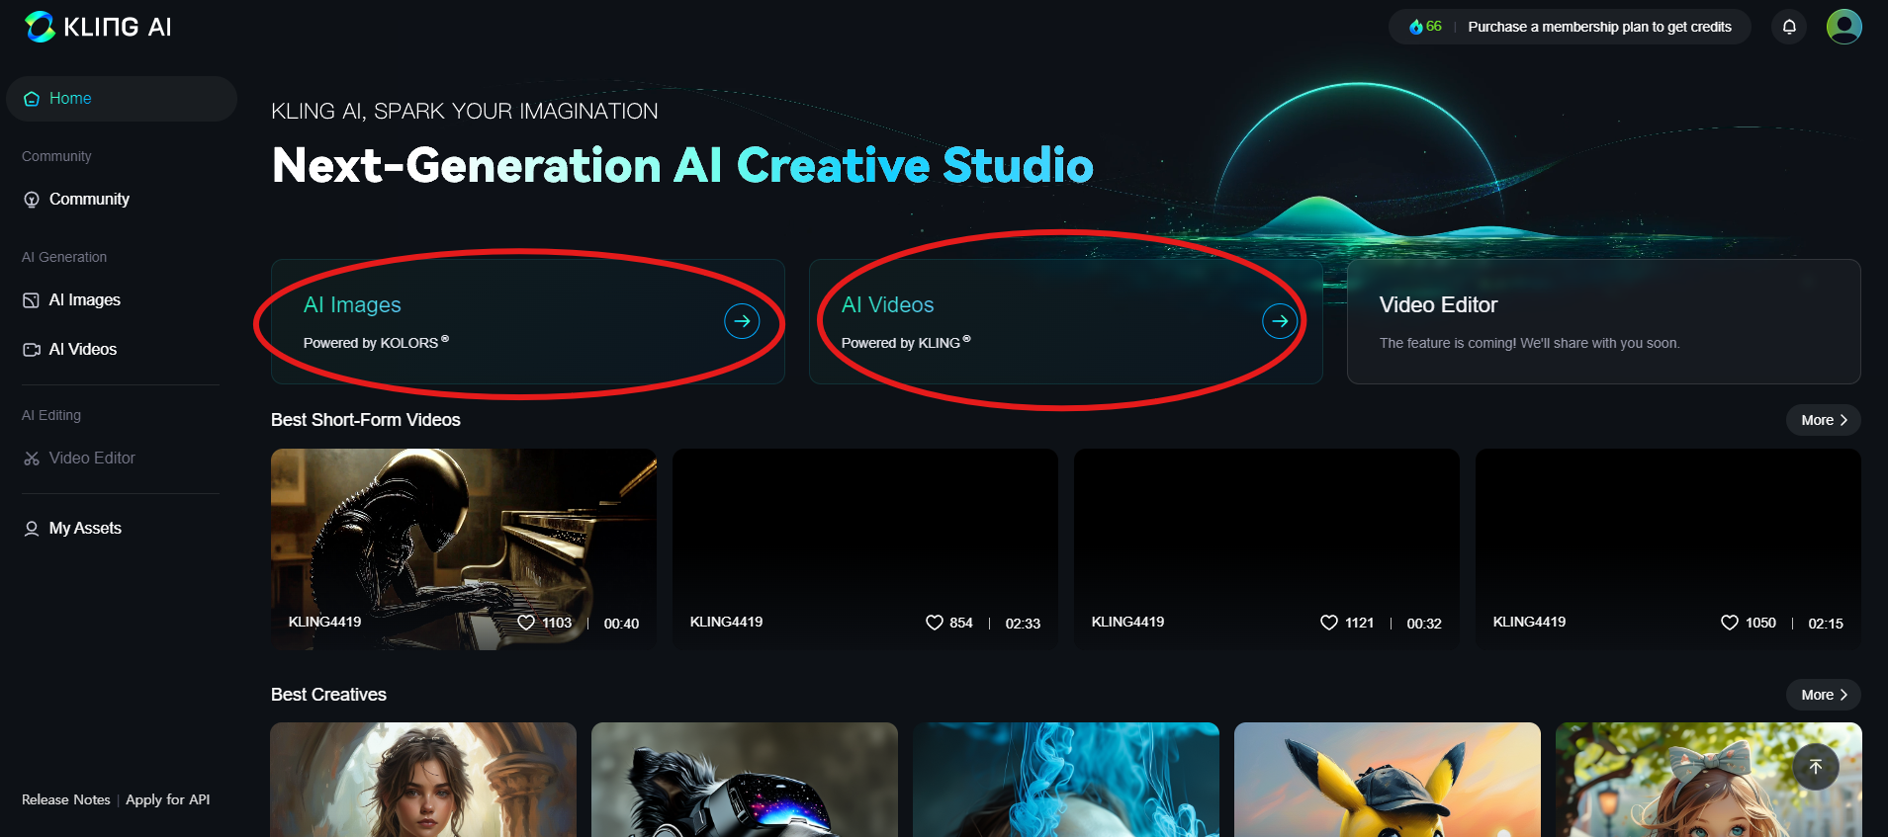1888x837 pixels.
Task: Click the Video Editor scissors icon
Action: tap(32, 459)
